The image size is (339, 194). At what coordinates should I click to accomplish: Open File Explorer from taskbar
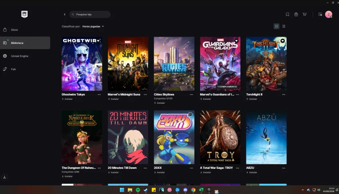130,190
